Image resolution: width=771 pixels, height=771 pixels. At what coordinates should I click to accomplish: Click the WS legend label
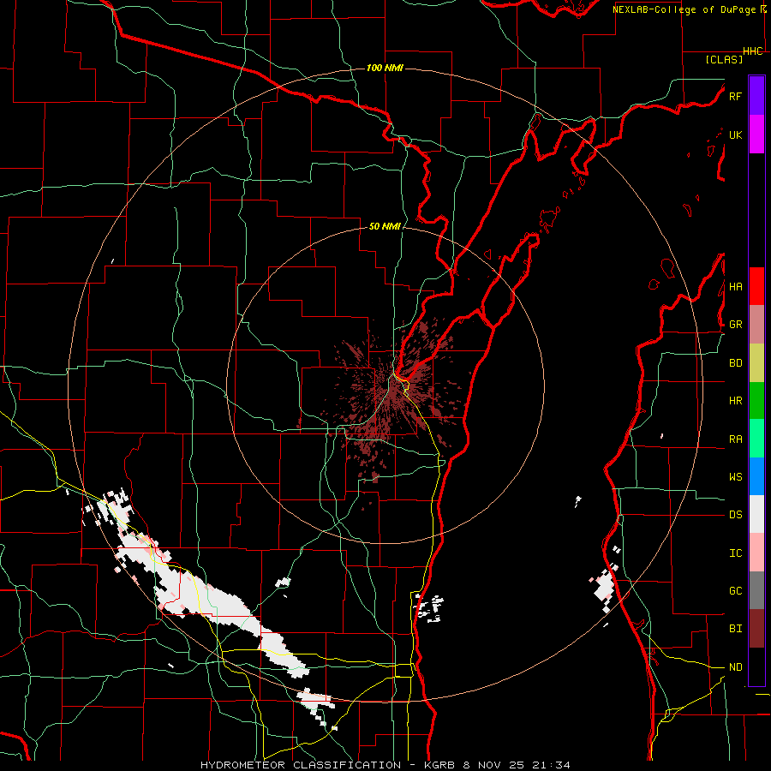click(x=735, y=477)
